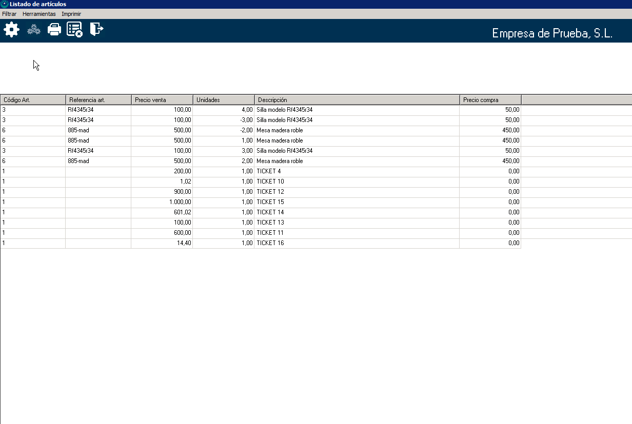Open the Herramientas menu
632x424 pixels.
click(39, 14)
